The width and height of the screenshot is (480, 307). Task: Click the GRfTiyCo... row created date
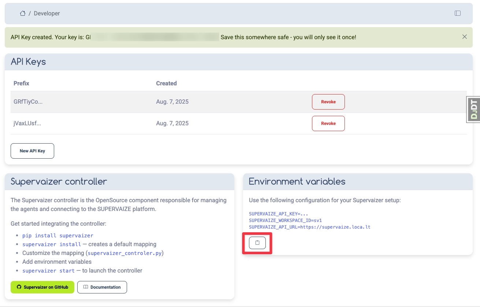tap(172, 102)
